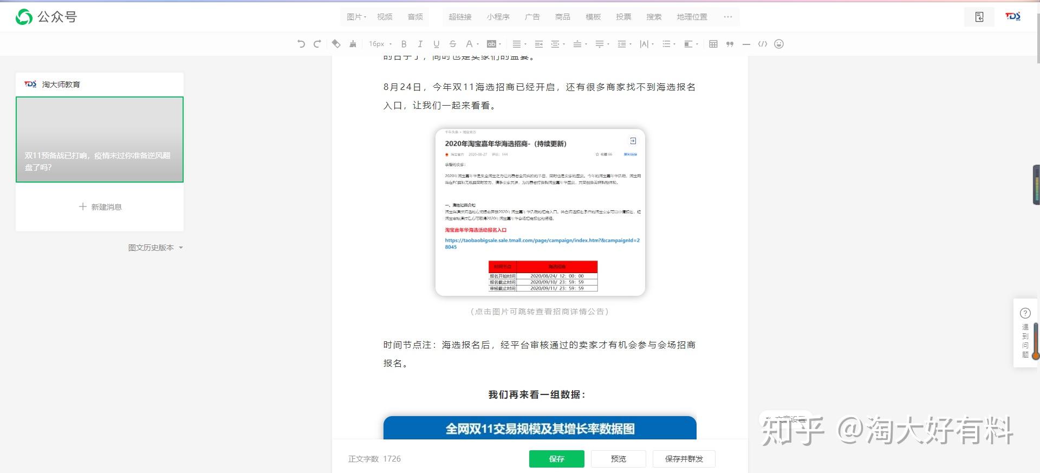
Task: Redo the last undone edit
Action: [317, 44]
